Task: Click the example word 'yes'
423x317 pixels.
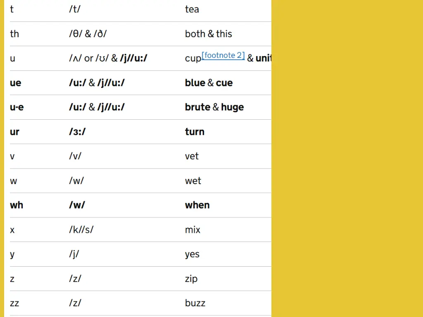Action: tap(192, 254)
